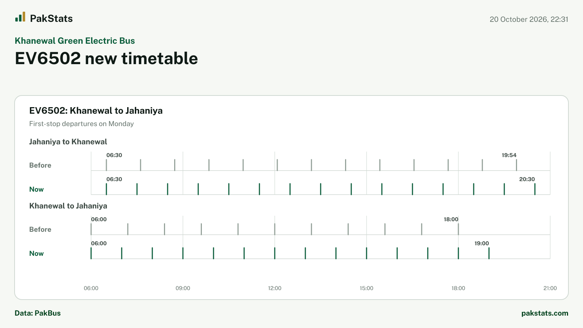Click the Khanewal Green Electric Bus label

(x=75, y=41)
